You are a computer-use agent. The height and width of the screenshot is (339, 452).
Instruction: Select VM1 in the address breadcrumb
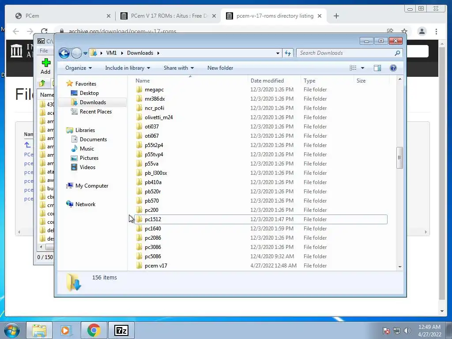tap(111, 53)
